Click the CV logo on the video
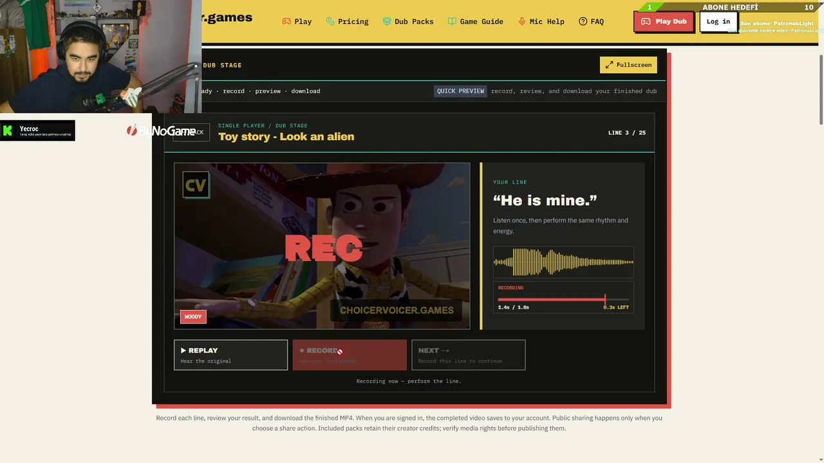Screen dimensions: 824x463 coord(196,185)
